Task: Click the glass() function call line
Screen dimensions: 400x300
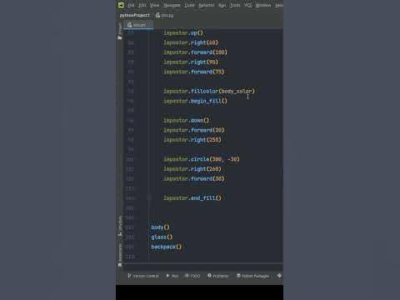Action: click(x=162, y=237)
